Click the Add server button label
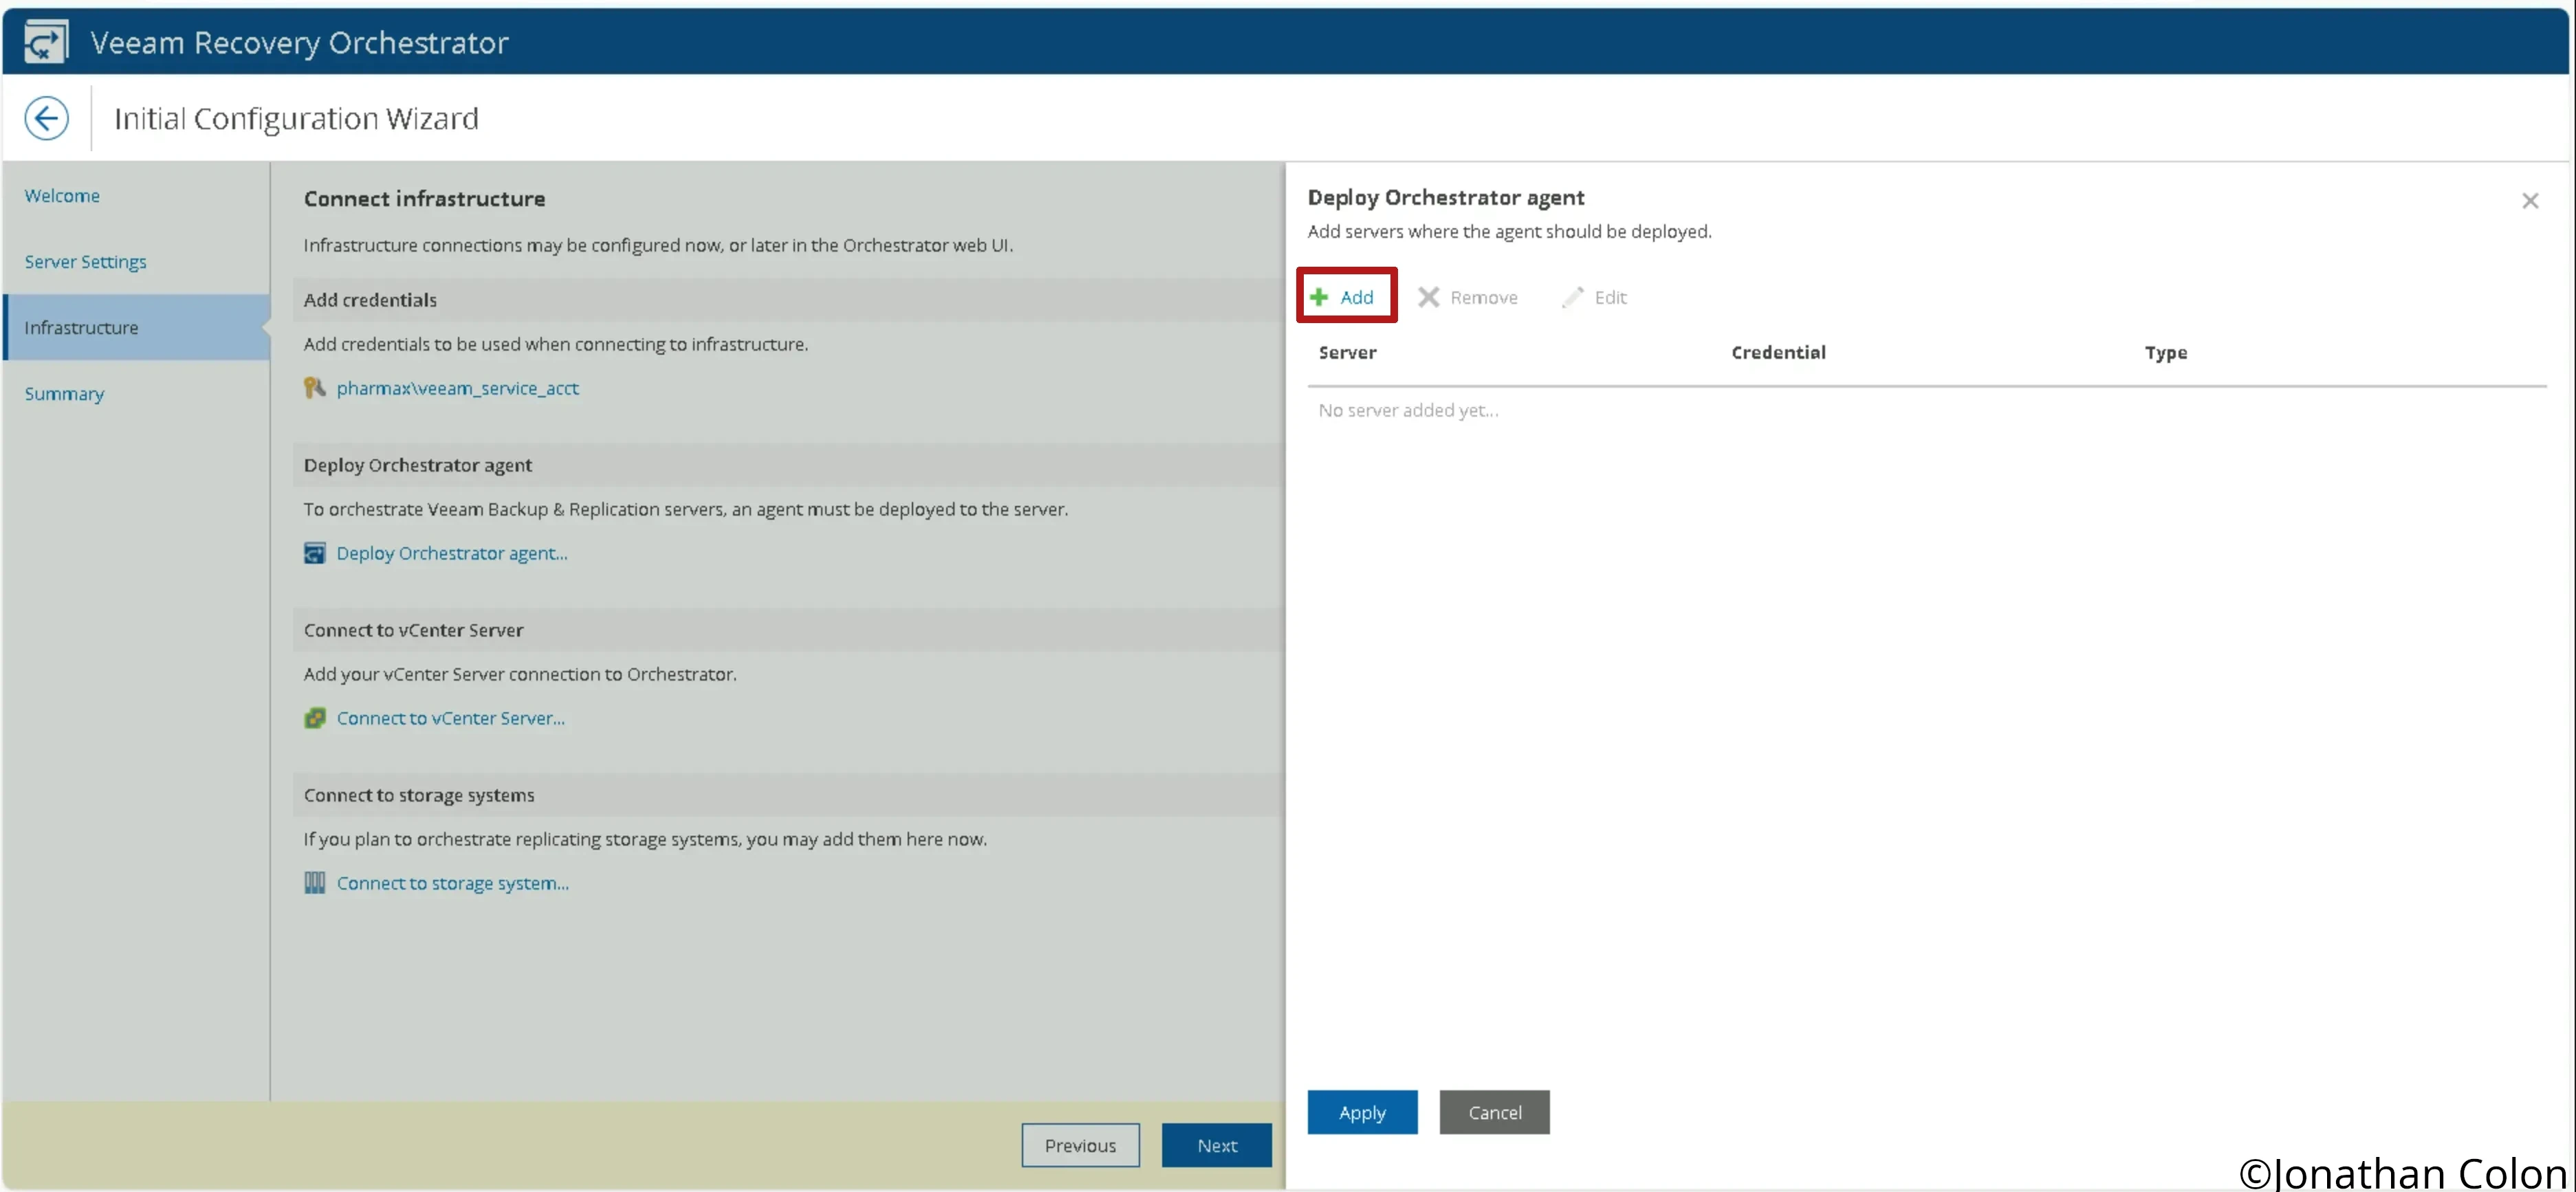The image size is (2576, 1192). click(x=1357, y=297)
